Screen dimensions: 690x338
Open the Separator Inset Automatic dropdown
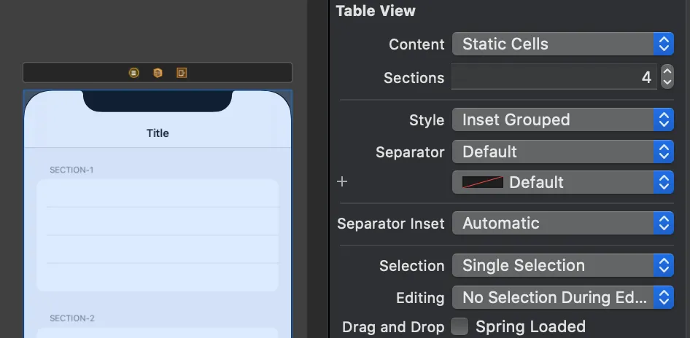coord(562,223)
